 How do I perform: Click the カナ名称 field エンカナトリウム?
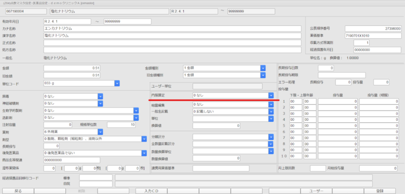coord(172,29)
